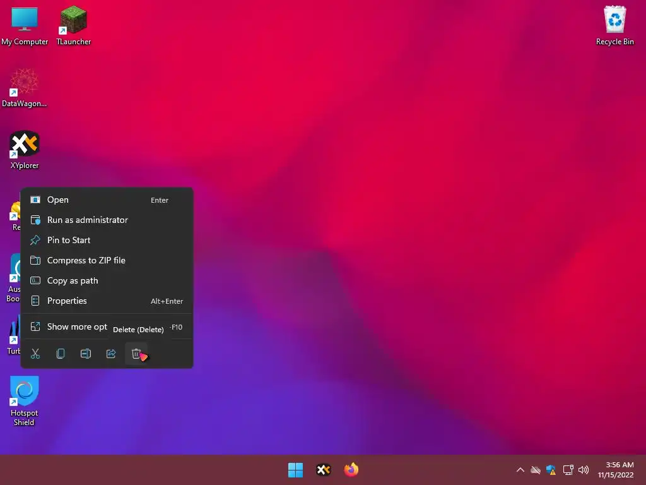Select the TLauncher desktop shortcut
This screenshot has height=485, width=646.
74,25
